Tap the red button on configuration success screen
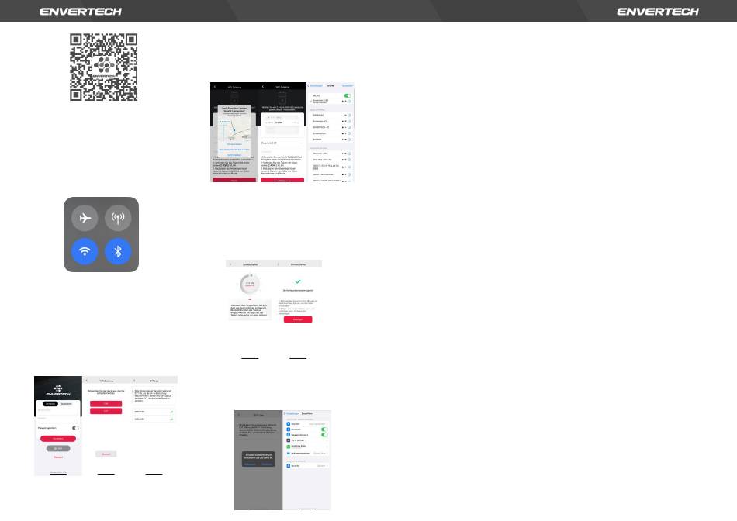737x521 pixels. pyautogui.click(x=298, y=319)
